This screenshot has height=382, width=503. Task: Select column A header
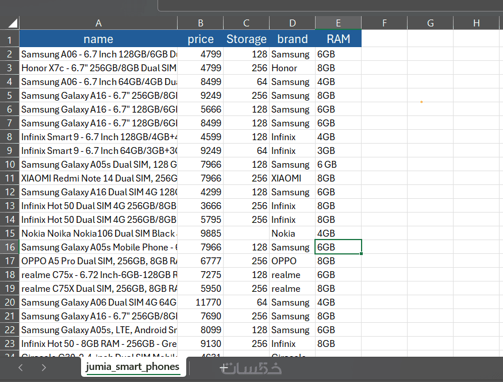pyautogui.click(x=98, y=23)
